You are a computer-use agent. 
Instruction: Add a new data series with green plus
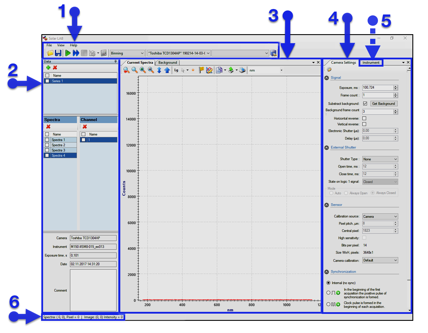pyautogui.click(x=48, y=67)
